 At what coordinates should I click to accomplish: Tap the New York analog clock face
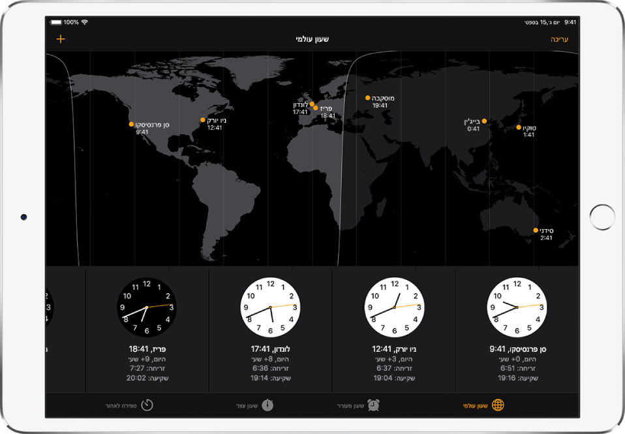click(394, 306)
